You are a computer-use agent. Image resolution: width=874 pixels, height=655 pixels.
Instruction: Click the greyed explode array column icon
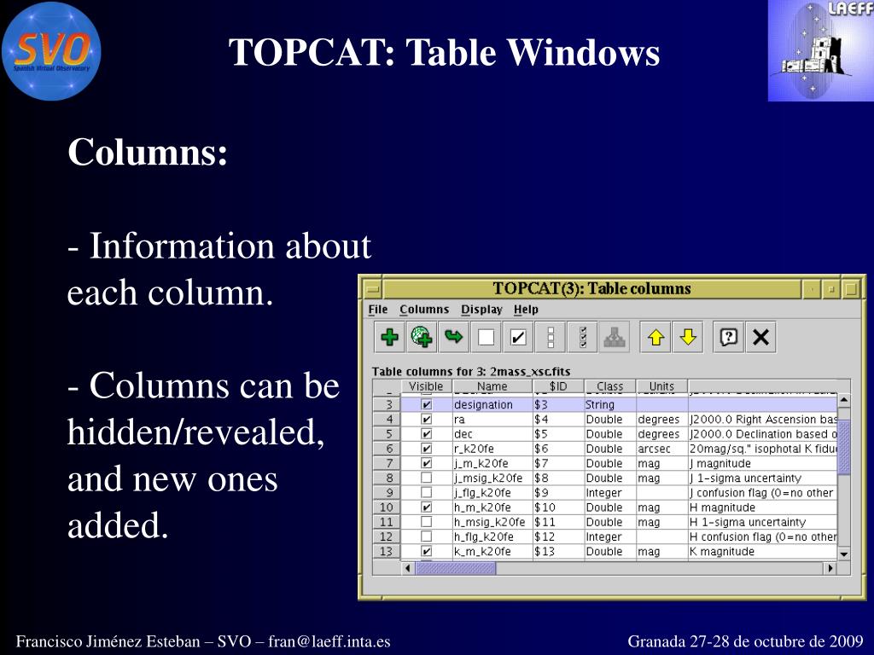click(615, 337)
